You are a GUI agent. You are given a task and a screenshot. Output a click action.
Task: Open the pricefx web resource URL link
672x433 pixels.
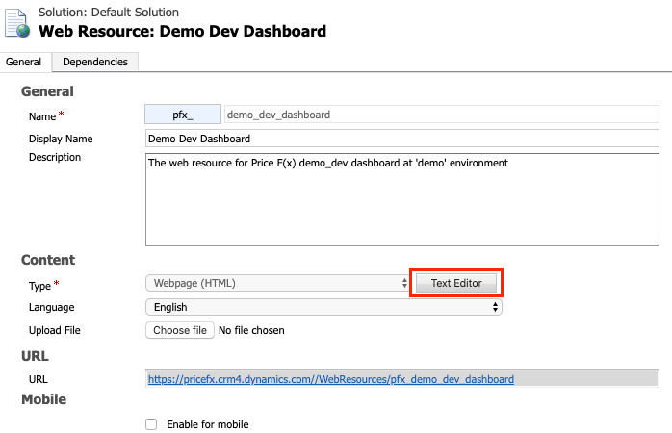(x=330, y=379)
